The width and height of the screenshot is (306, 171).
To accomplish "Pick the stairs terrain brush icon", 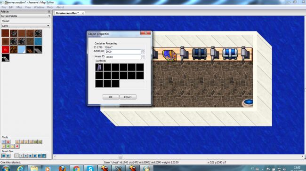I will click(6, 58).
